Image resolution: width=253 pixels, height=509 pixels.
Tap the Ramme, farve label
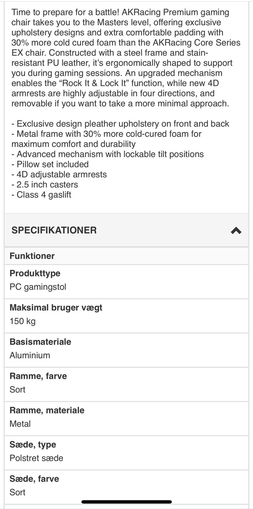click(x=38, y=376)
